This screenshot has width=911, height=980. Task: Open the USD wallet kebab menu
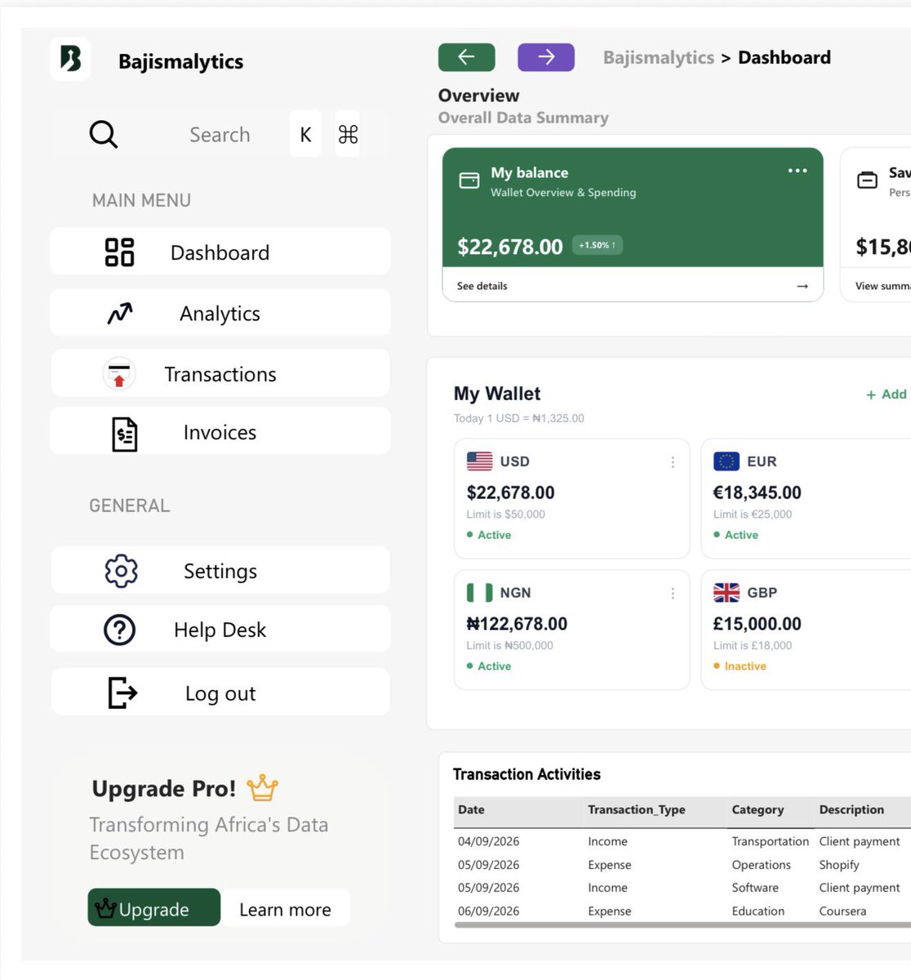point(673,462)
